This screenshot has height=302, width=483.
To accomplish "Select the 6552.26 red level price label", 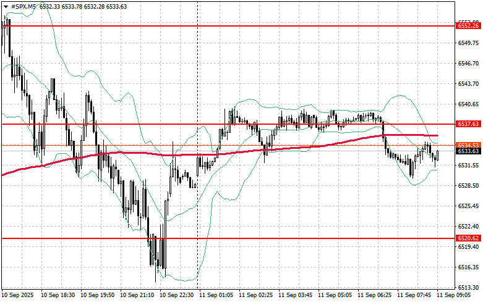I will click(468, 26).
